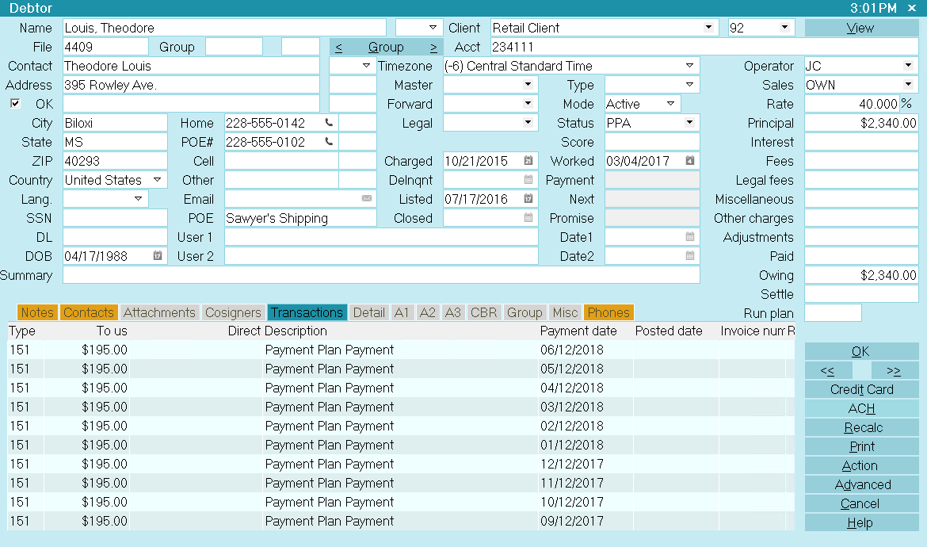Switch to the Notes tab
The height and width of the screenshot is (547, 927).
point(37,312)
